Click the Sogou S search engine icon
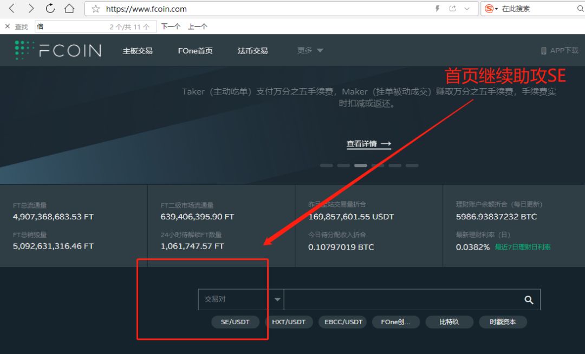 (x=489, y=9)
